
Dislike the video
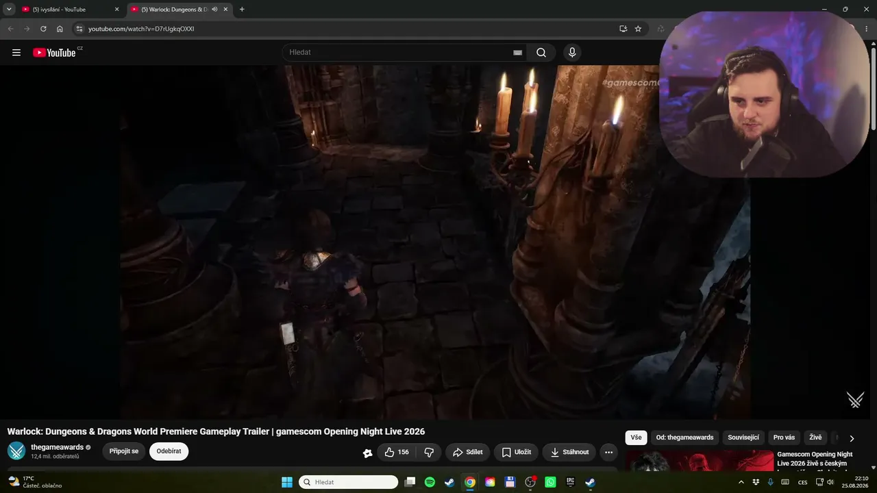pyautogui.click(x=429, y=452)
